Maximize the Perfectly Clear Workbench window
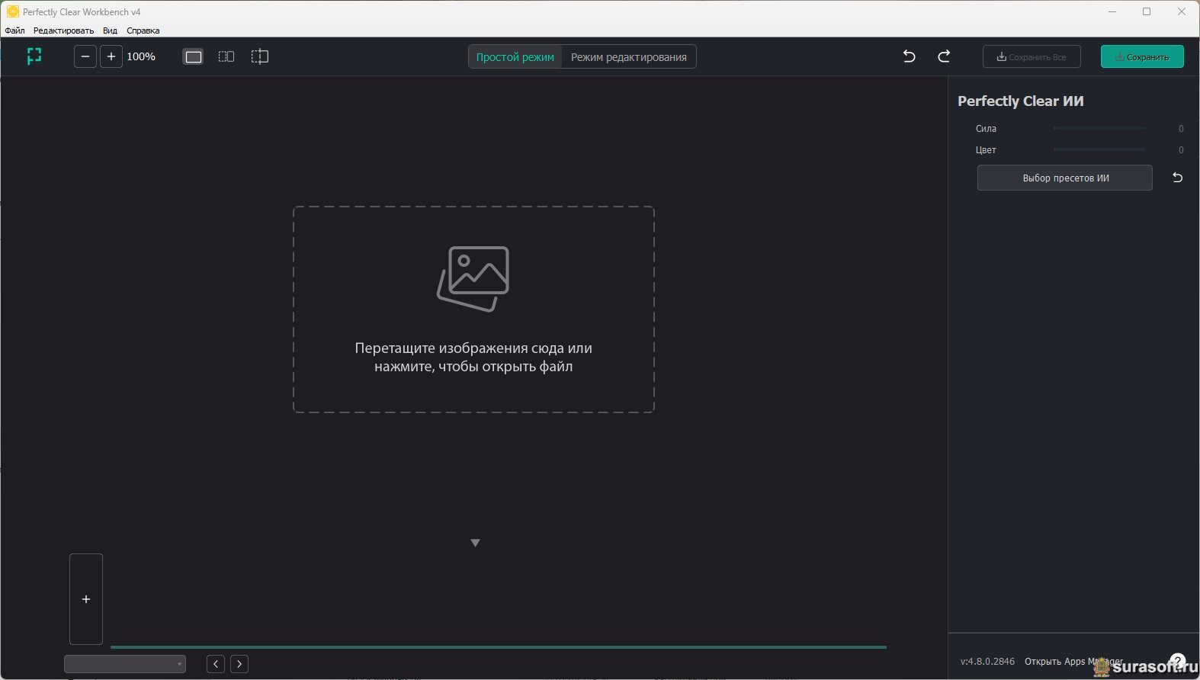The height and width of the screenshot is (680, 1200). tap(1147, 11)
